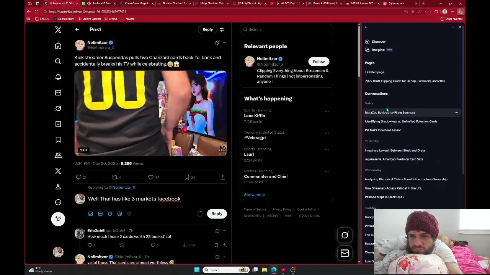
Task: Open more menu on Nolimitzor main post
Action: (225, 42)
